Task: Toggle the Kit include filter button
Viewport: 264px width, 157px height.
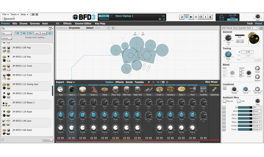Action: (18, 33)
